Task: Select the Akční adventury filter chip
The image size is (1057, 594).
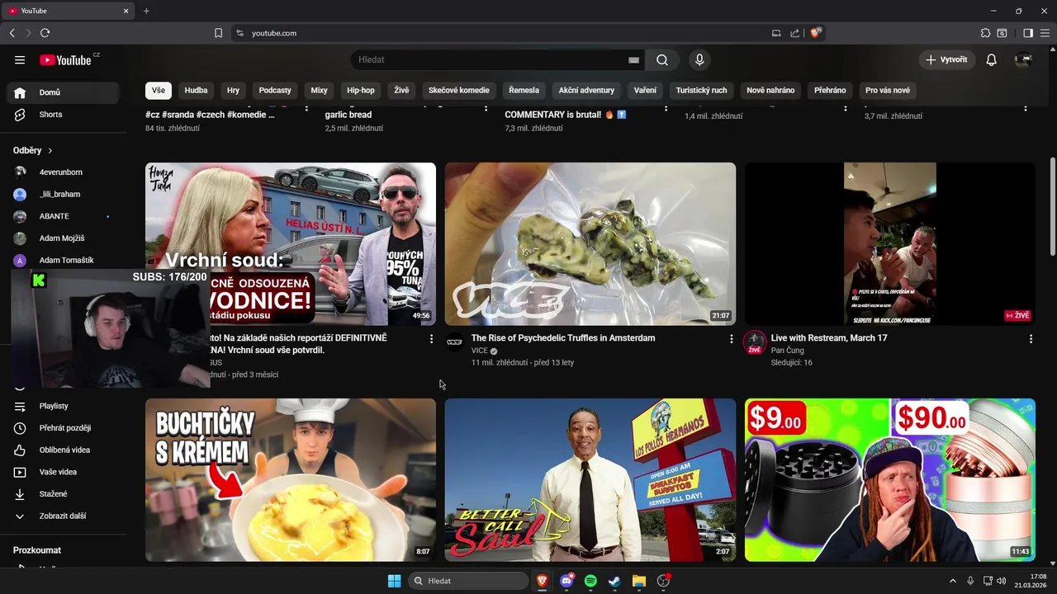Action: (586, 91)
